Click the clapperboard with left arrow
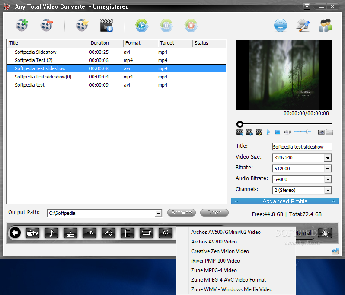The height and width of the screenshot is (295, 345). click(249, 132)
